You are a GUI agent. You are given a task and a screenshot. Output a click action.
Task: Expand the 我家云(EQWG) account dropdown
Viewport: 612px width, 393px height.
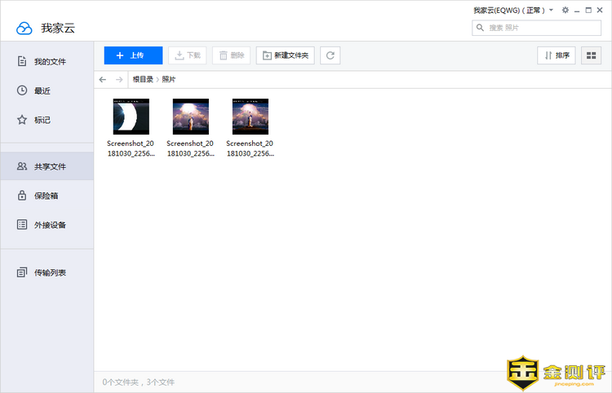(x=552, y=11)
